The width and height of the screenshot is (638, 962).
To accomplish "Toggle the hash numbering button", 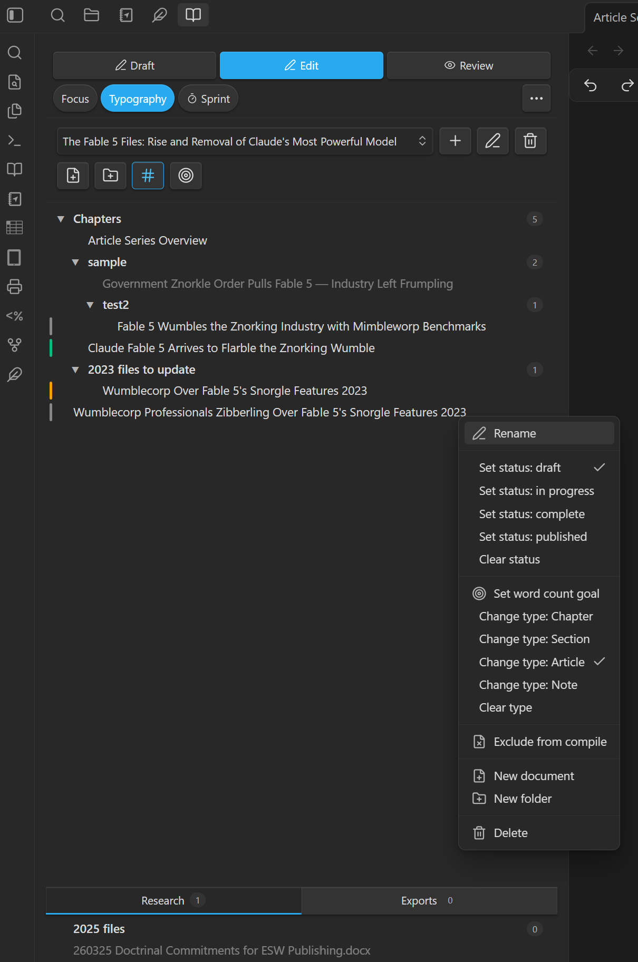I will (148, 175).
